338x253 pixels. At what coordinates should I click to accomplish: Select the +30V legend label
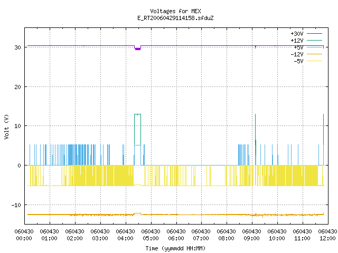pyautogui.click(x=297, y=34)
